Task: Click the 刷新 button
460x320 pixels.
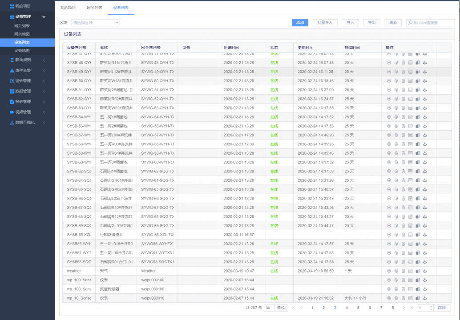Action: pyautogui.click(x=393, y=23)
